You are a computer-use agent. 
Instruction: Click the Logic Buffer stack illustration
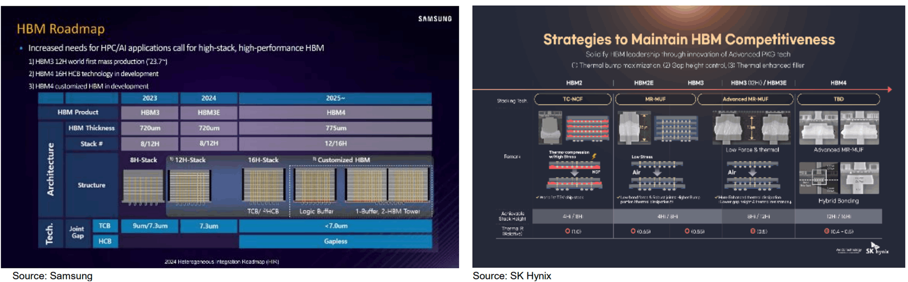click(315, 185)
